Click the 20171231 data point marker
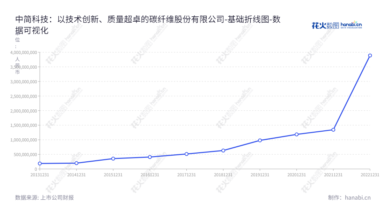384x216 pixels. click(186, 154)
